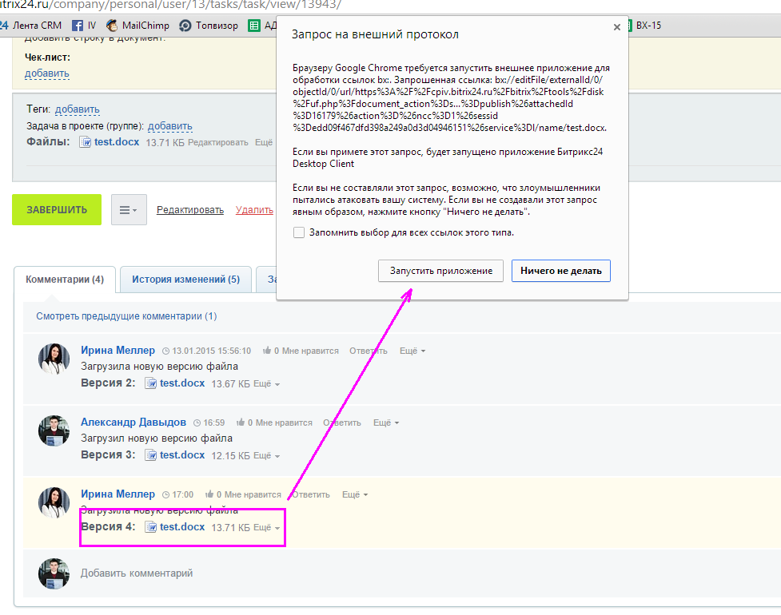Screen dimensions: 781x615
Task: Expand Ещё dropdown for Версия 4 file
Action: [x=266, y=527]
